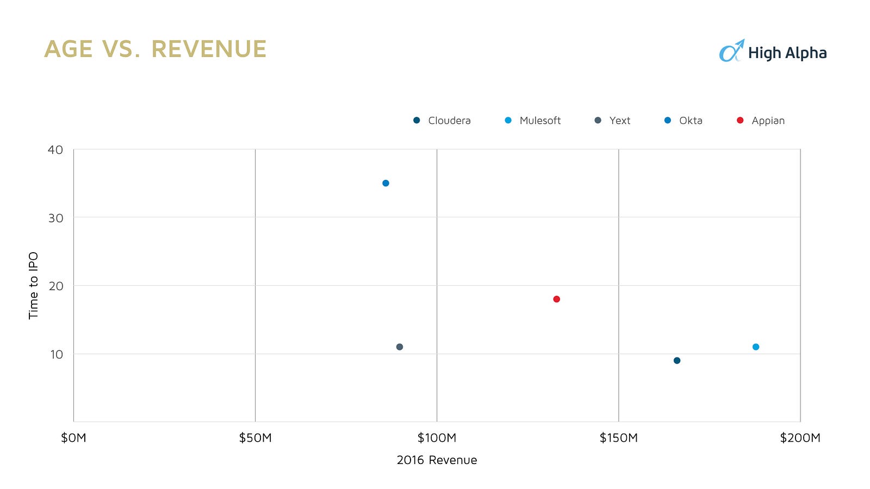The image size is (870, 489).
Task: Click the High Alpha logo icon
Action: point(732,51)
